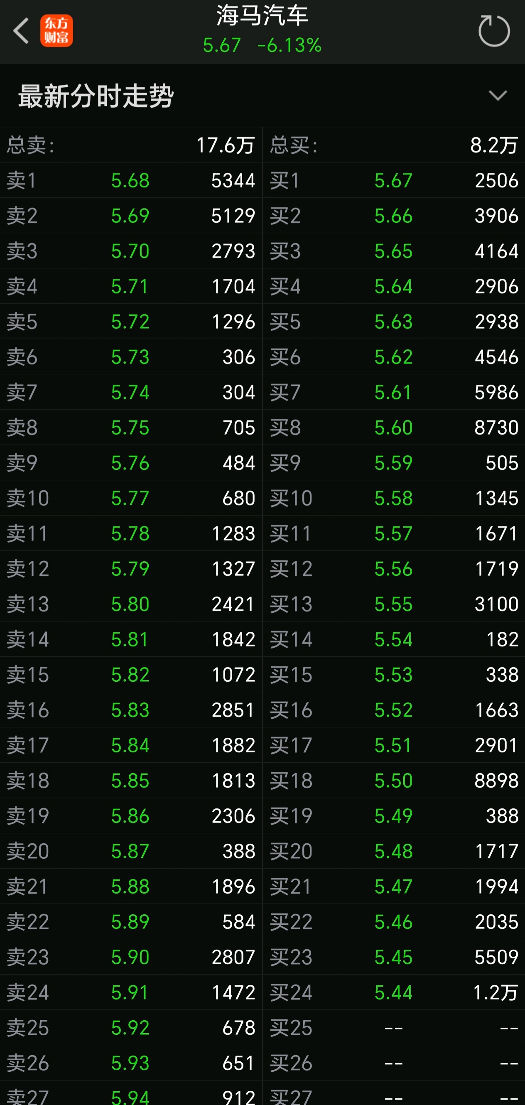Viewport: 525px width, 1105px height.
Task: Select the 买4 price 5.64
Action: (x=393, y=286)
